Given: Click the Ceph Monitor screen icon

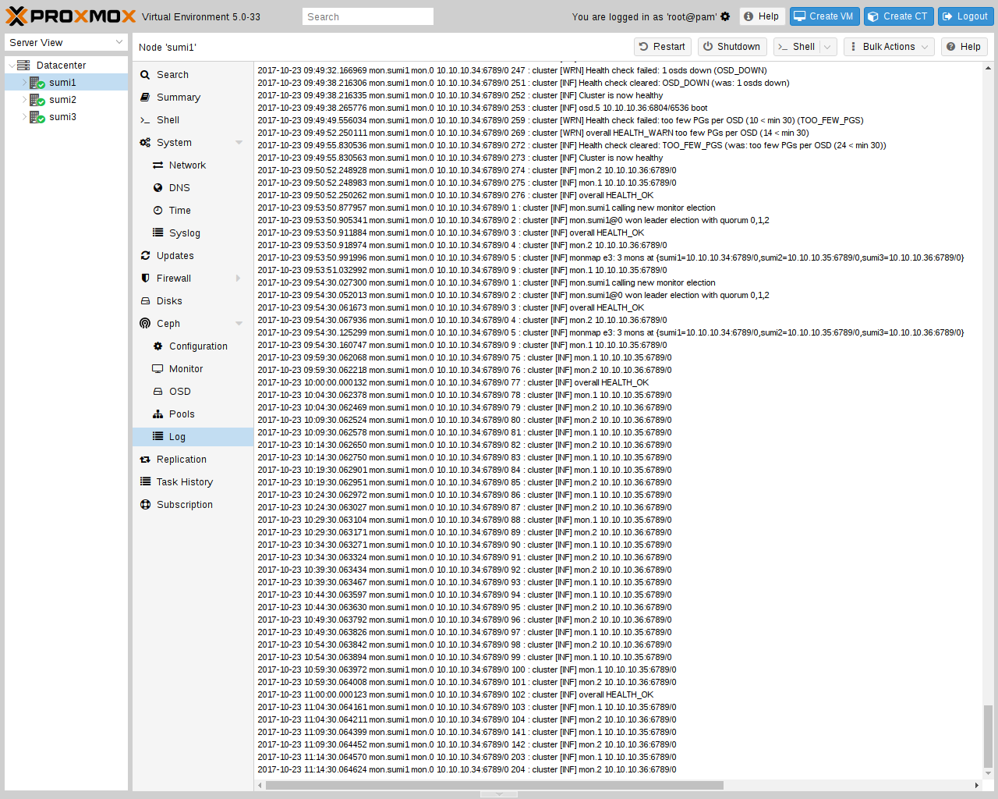Looking at the screenshot, I should coord(157,369).
